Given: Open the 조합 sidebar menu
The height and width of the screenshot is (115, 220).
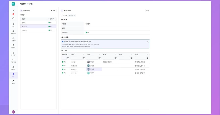Looking at the screenshot, I should click(13, 25).
